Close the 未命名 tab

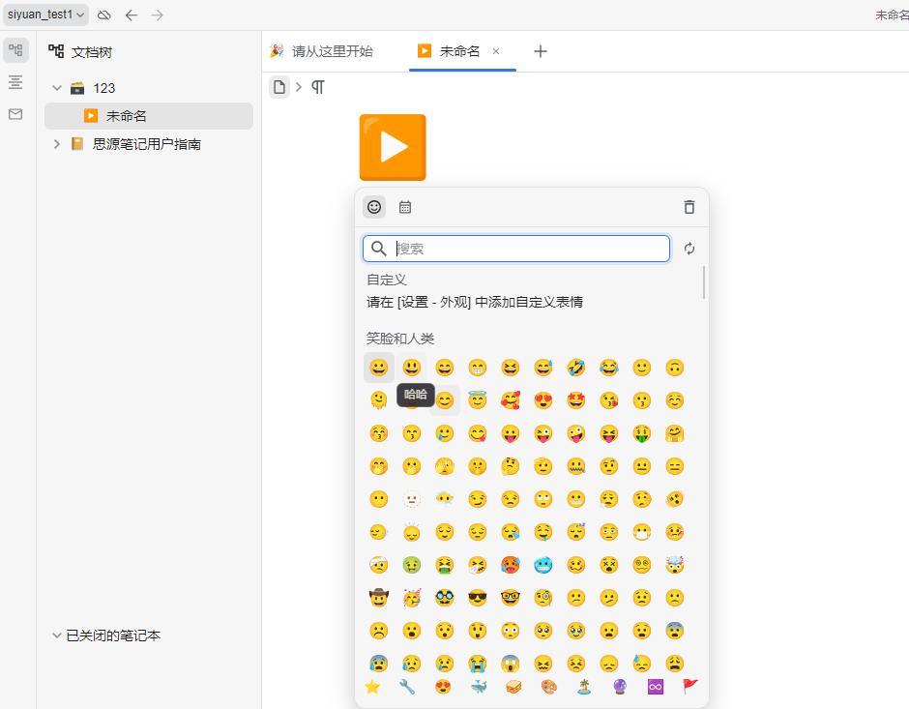click(496, 51)
